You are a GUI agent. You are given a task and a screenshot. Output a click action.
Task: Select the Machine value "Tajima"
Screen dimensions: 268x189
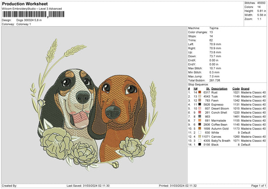click(x=214, y=28)
